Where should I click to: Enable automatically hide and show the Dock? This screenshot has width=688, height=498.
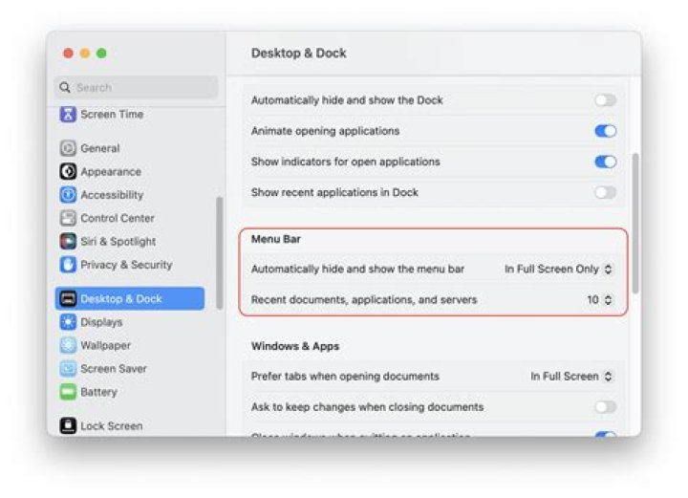605,100
